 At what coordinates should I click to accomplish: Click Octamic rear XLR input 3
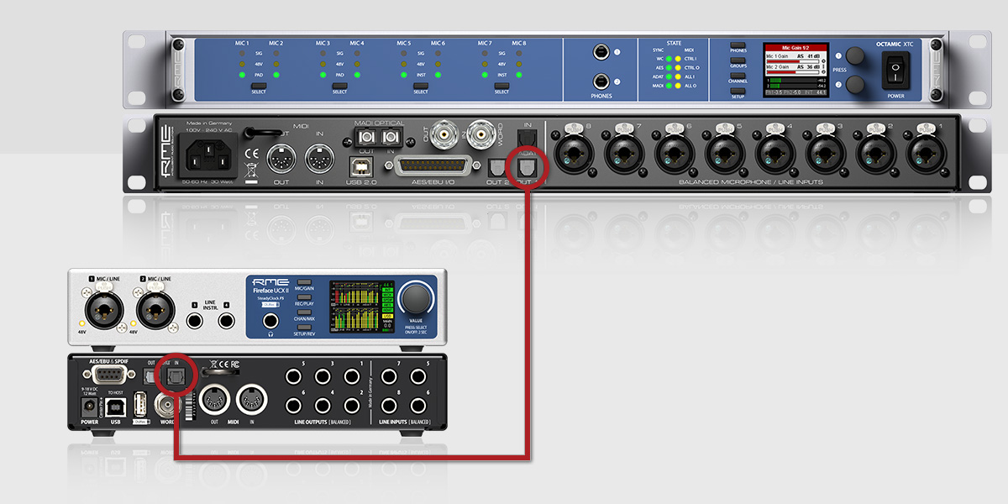(x=826, y=154)
